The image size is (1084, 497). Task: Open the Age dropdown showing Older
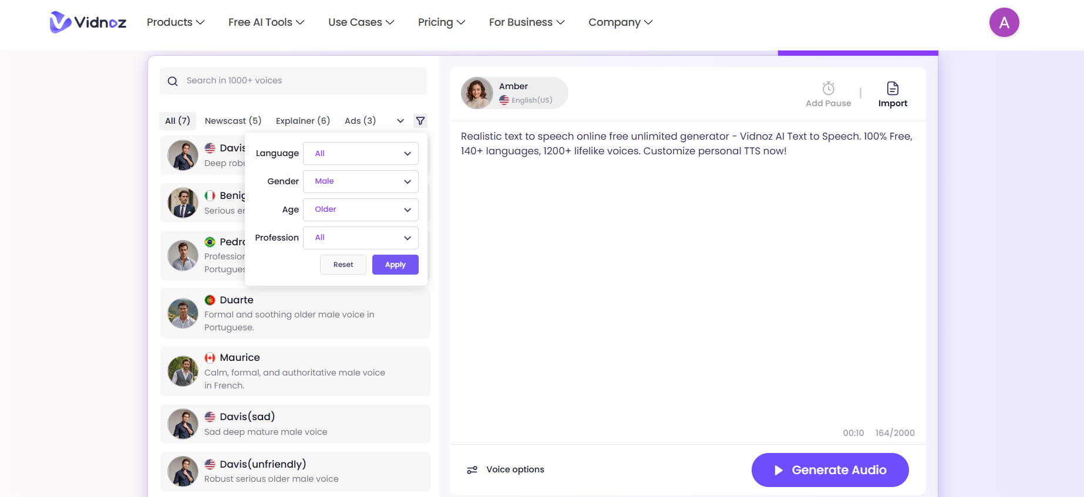[x=361, y=209]
